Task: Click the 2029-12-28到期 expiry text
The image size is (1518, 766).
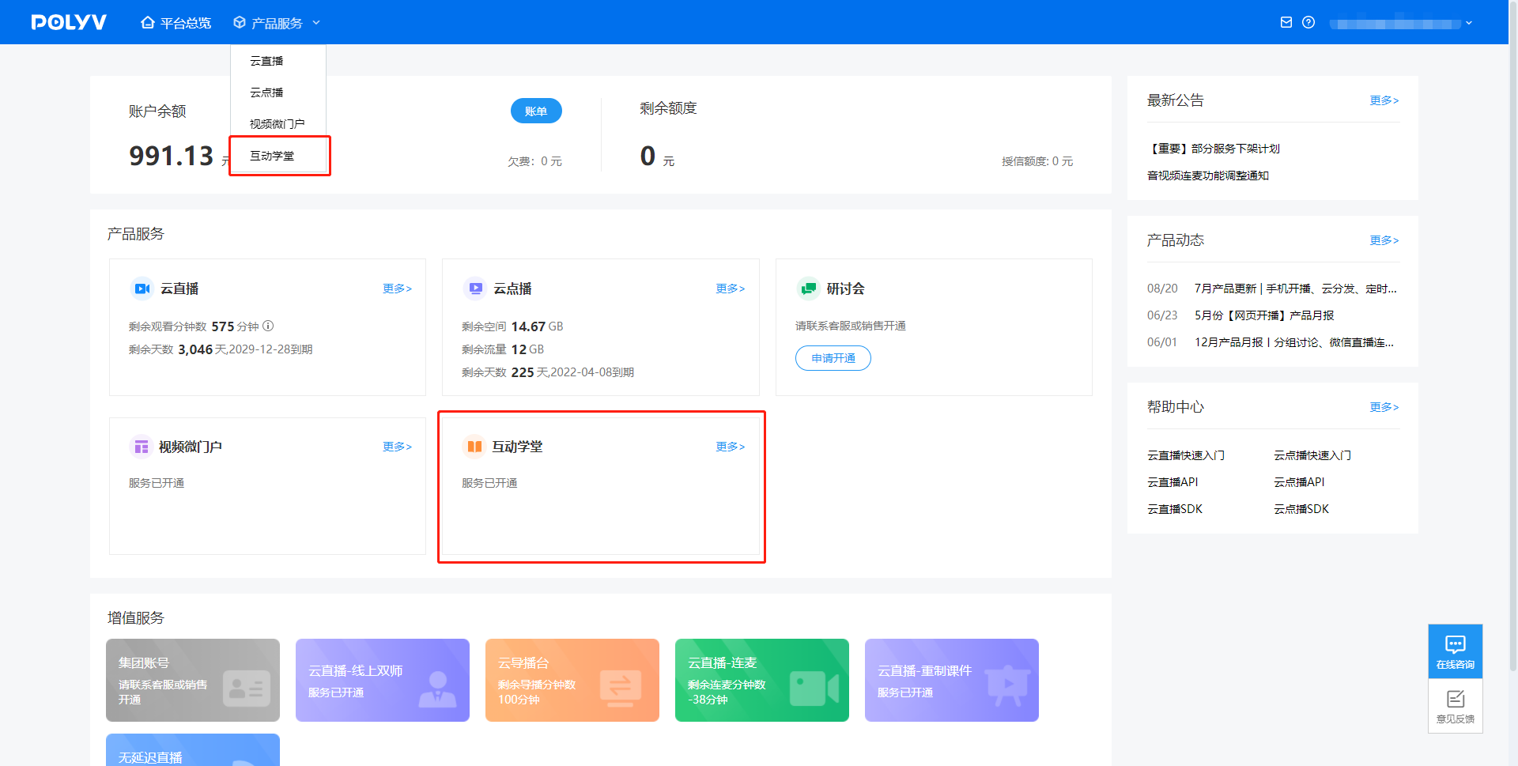Action: [270, 349]
